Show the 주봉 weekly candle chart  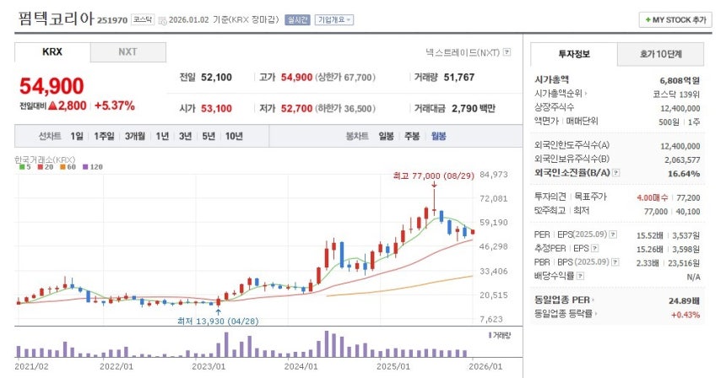(x=412, y=136)
